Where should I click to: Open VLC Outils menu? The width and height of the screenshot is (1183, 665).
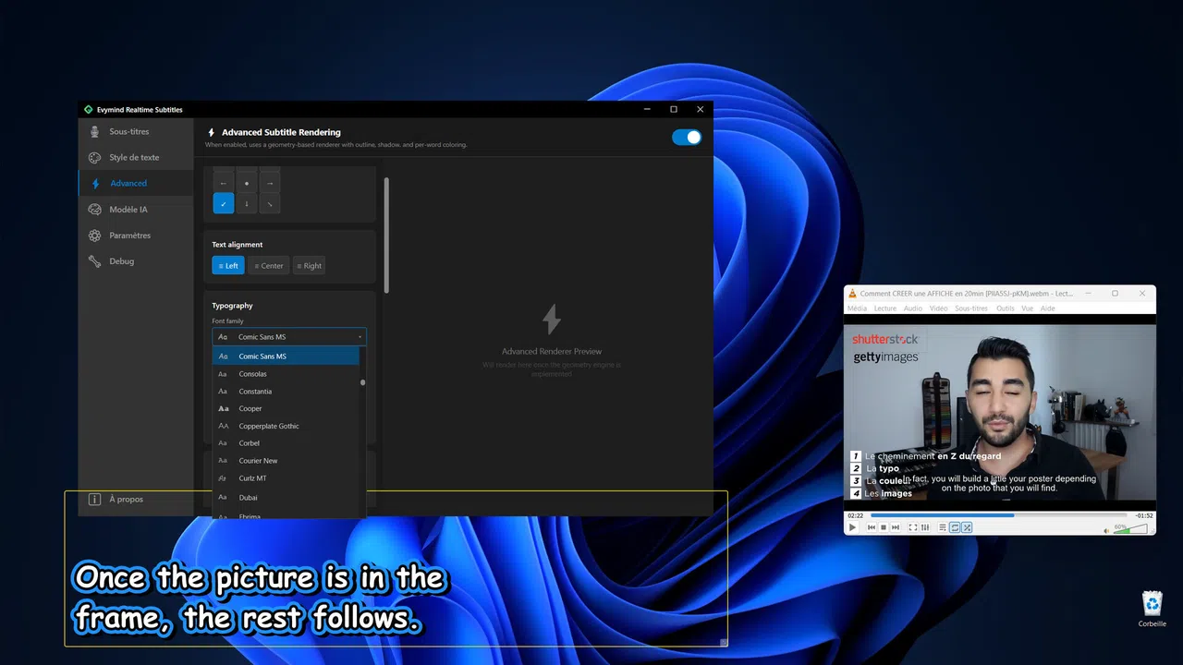(x=1006, y=308)
